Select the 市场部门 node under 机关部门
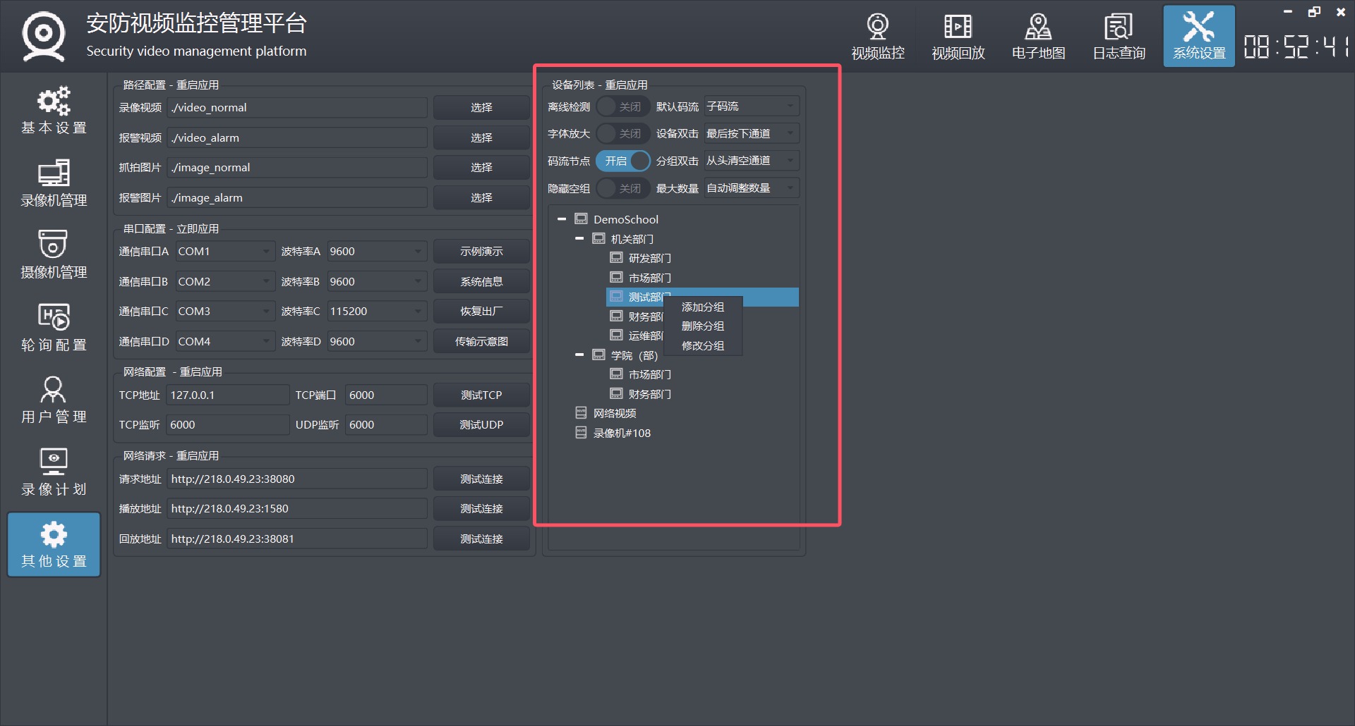The width and height of the screenshot is (1355, 726). click(649, 278)
